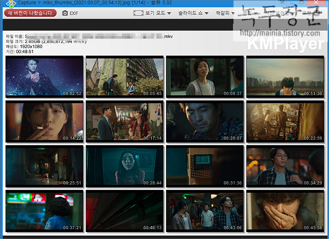
Task: Open the 슬라이드 쇼 dropdown menu
Action: click(x=193, y=13)
